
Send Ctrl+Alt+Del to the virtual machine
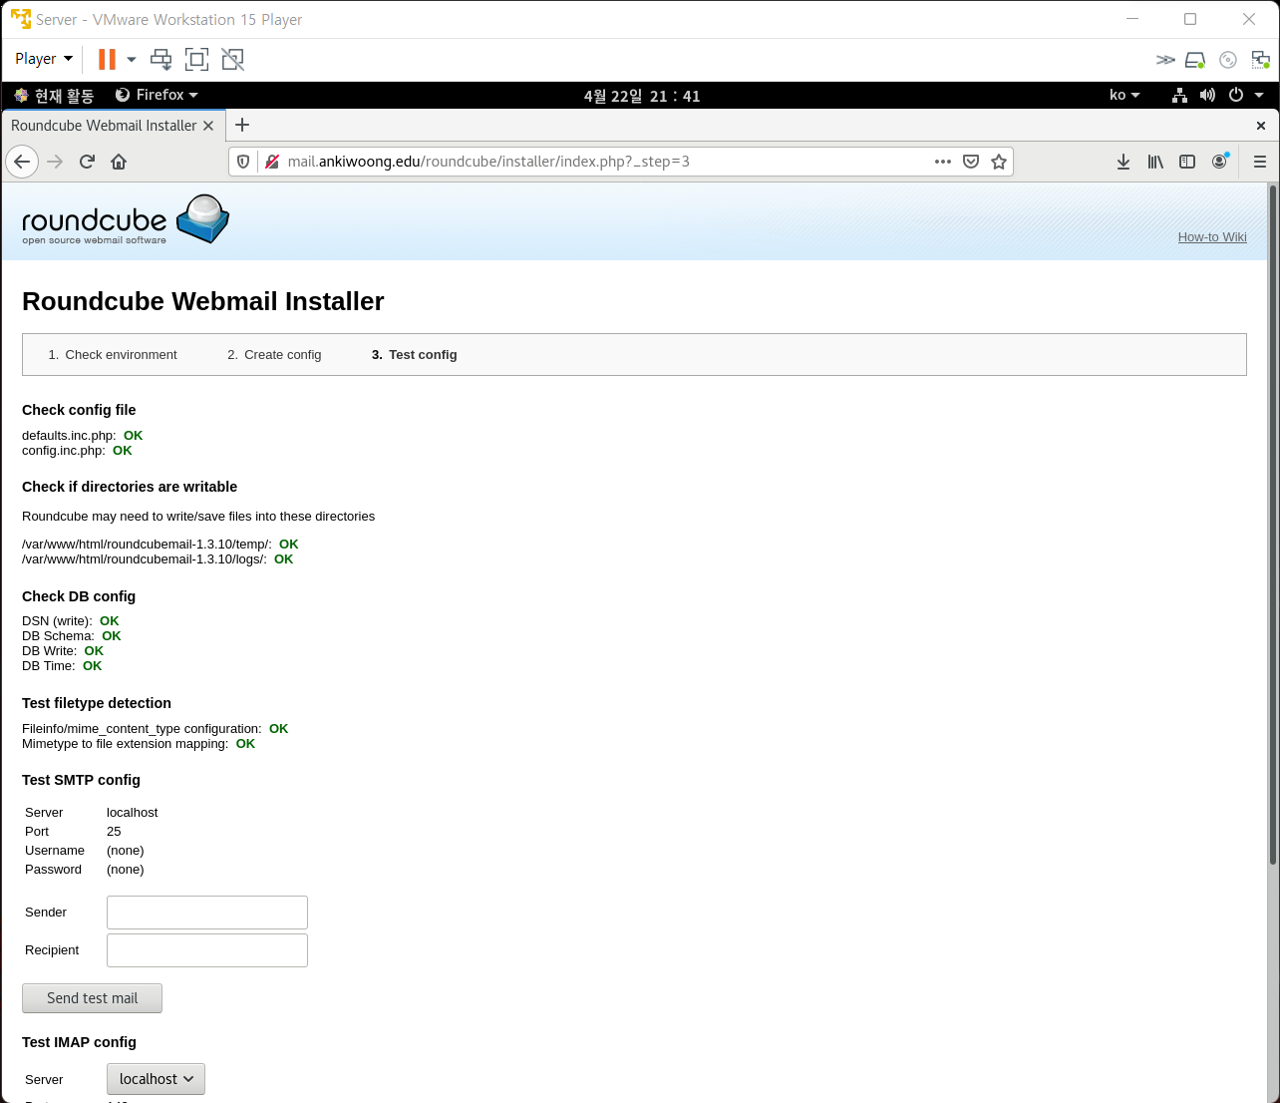coord(160,60)
